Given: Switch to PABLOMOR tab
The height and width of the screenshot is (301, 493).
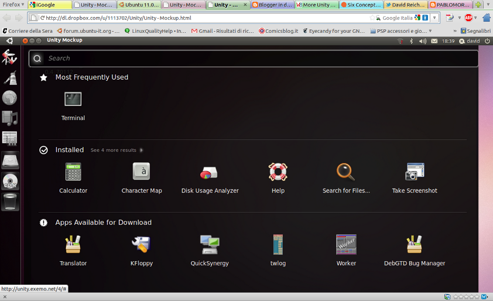Looking at the screenshot, I should (450, 5).
